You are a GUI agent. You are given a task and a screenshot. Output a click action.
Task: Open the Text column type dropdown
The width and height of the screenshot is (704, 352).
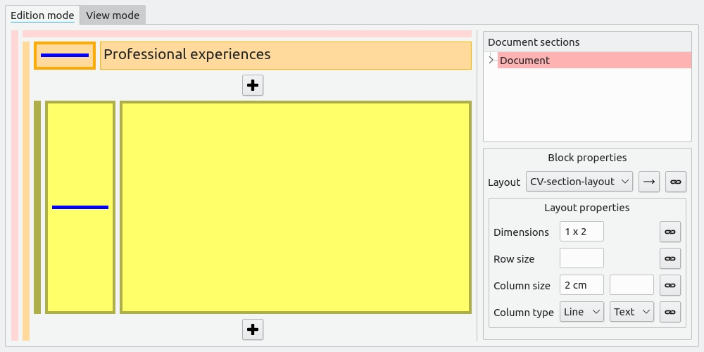pos(631,312)
